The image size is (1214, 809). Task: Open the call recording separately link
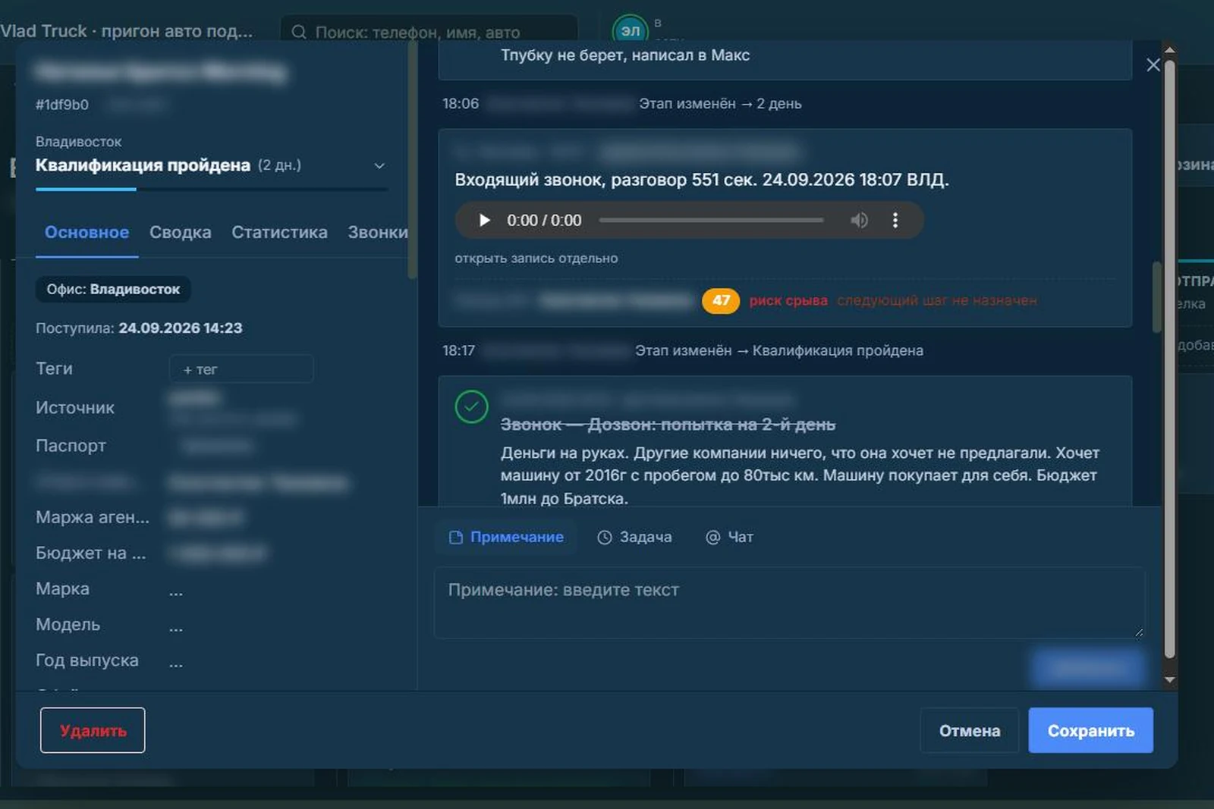(x=536, y=259)
